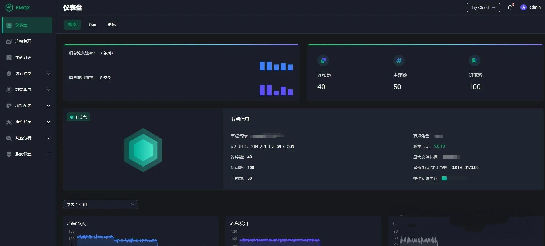
Task: Expand the 系统设置 menu chevron
Action: click(x=48, y=154)
